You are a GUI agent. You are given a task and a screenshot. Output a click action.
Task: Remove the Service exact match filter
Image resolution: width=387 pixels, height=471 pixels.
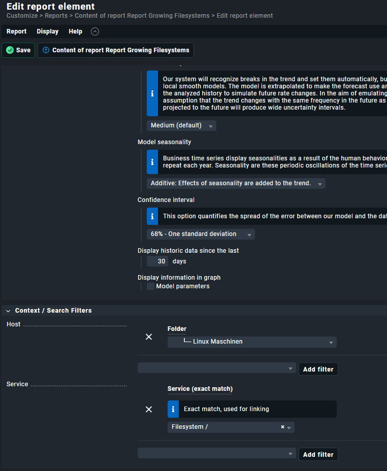click(149, 409)
